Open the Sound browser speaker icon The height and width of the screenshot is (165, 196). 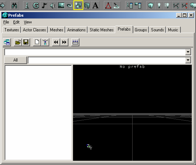[x=53, y=5]
